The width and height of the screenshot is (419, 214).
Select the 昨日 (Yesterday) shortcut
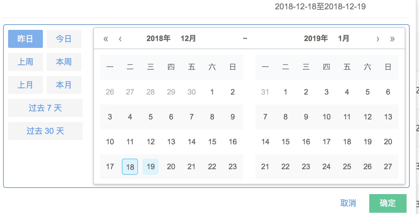[25, 39]
